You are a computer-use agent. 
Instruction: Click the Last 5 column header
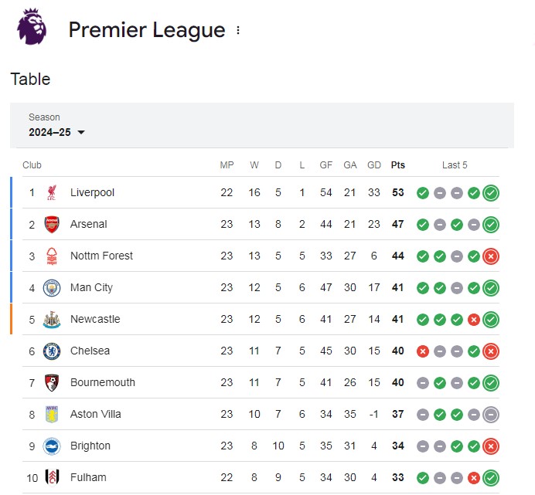pos(455,165)
